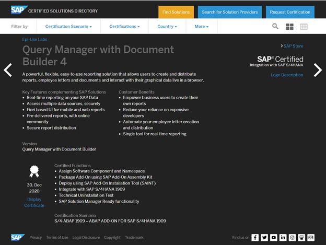Click 'Single tool for real-time reporting'

[155, 134]
